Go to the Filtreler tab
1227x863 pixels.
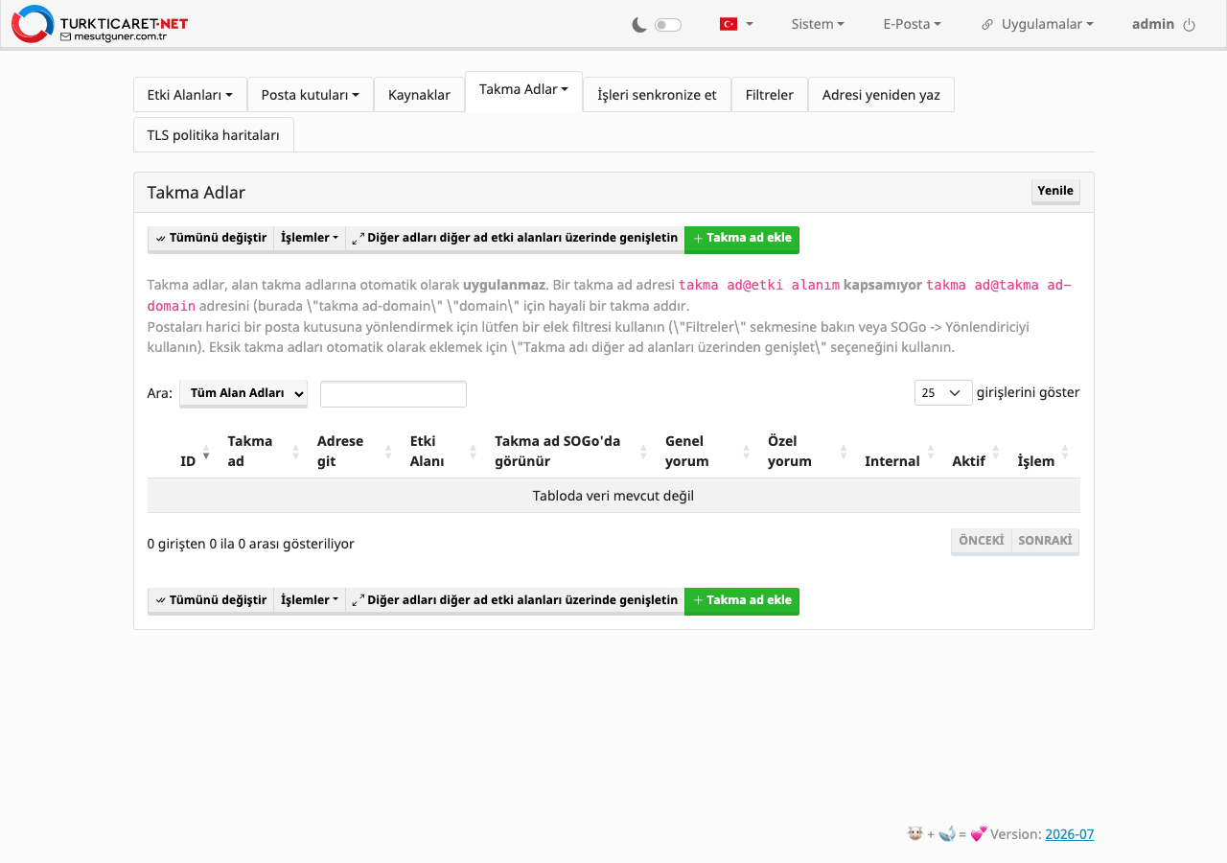[770, 95]
